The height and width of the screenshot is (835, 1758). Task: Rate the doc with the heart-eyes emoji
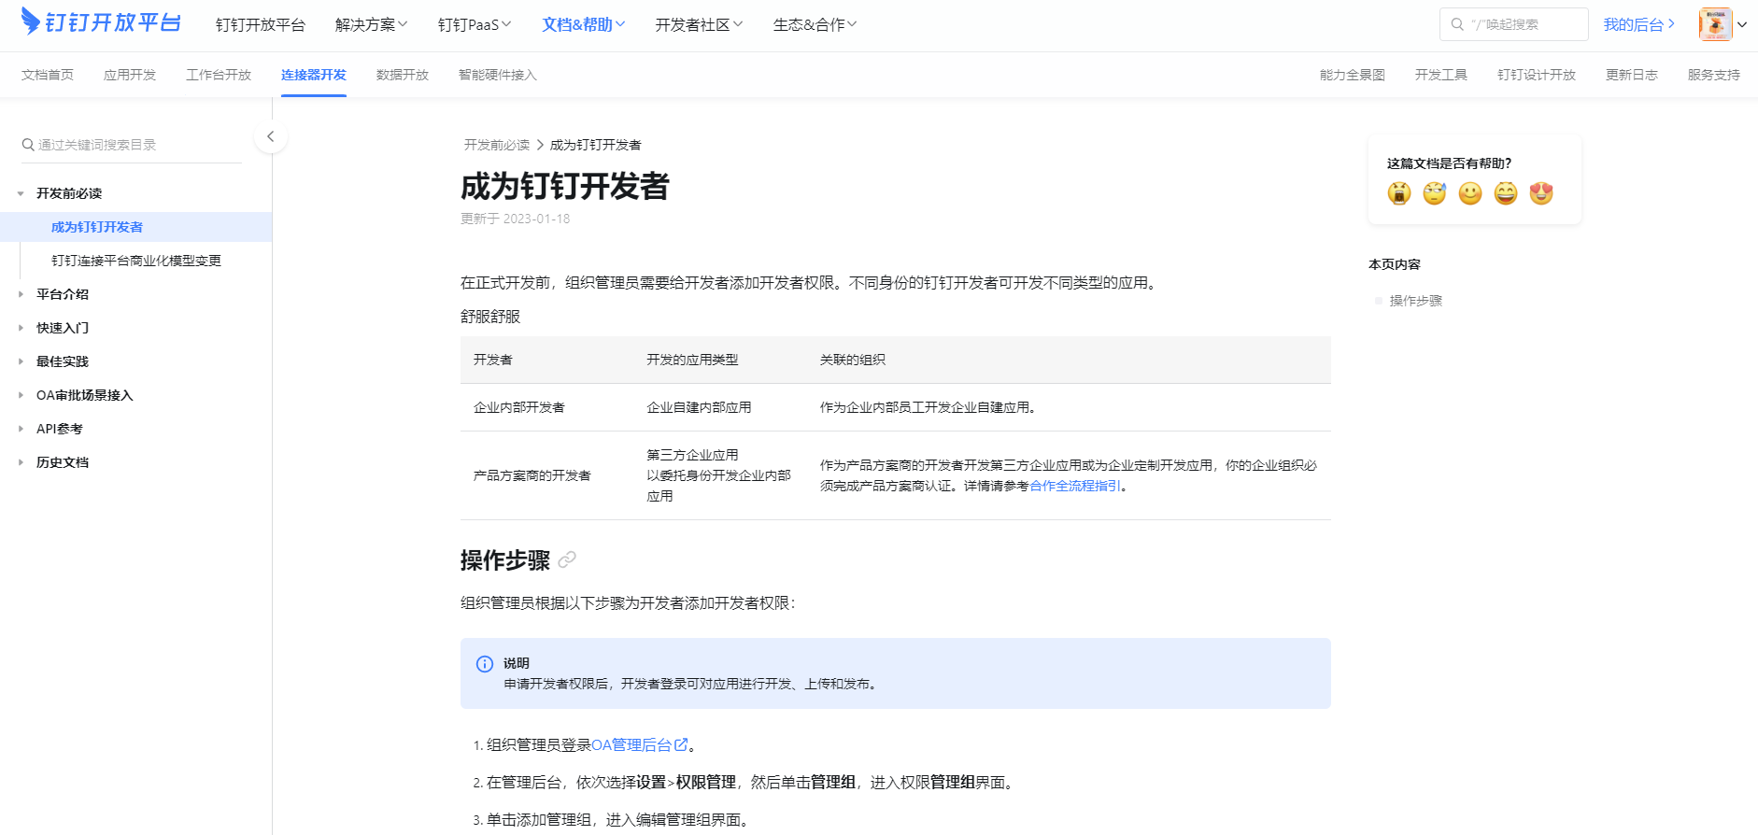[1541, 193]
